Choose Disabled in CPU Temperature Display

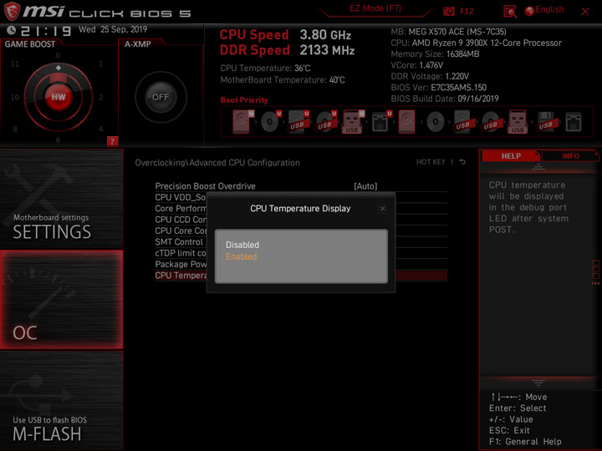tap(242, 245)
